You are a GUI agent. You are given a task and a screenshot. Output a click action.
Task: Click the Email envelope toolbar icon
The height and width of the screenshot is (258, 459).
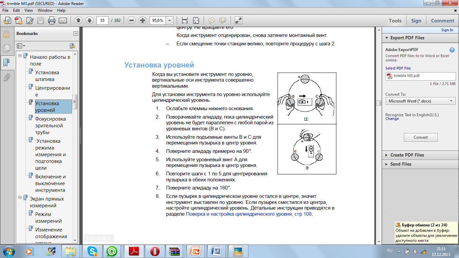pyautogui.click(x=63, y=20)
